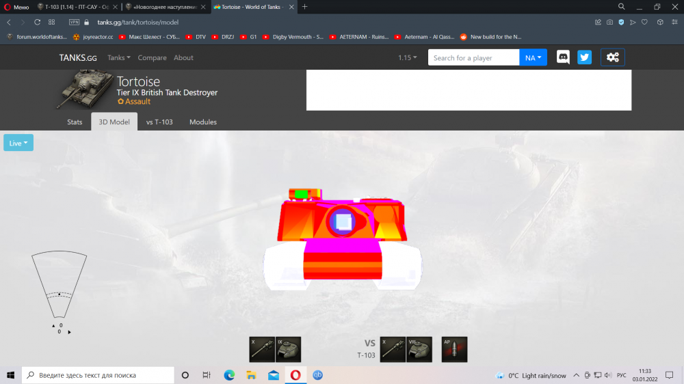Open the 1.15 version dropdown
Viewport: 684px width, 384px height.
pyautogui.click(x=408, y=58)
